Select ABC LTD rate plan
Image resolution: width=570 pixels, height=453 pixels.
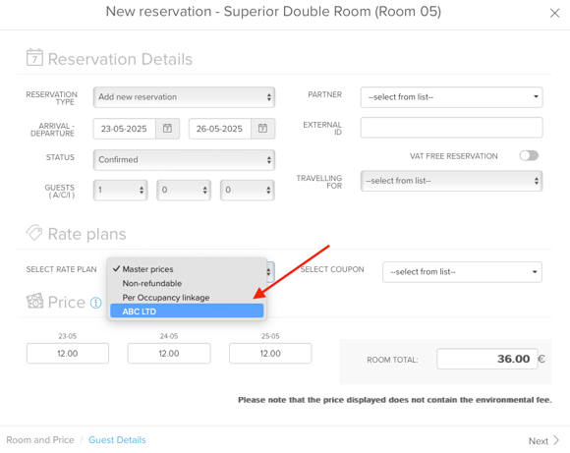pos(187,311)
